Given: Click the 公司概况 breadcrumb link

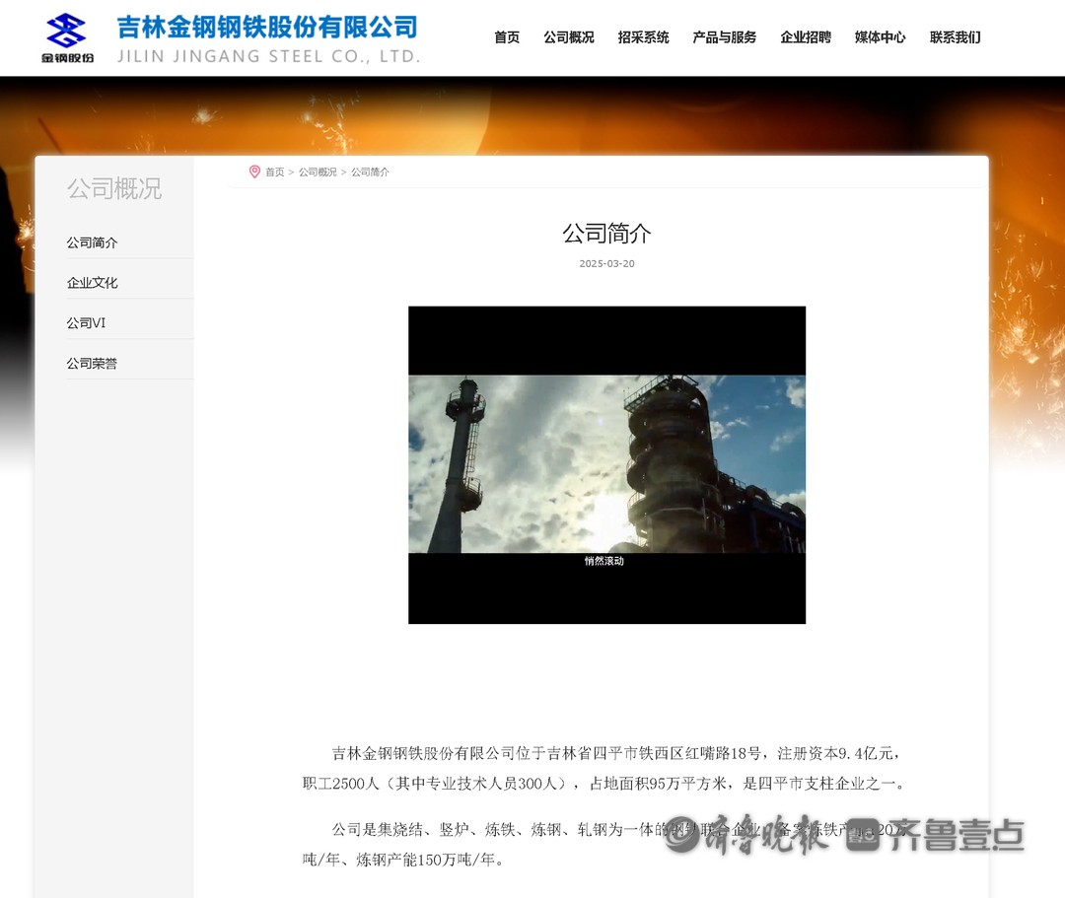Looking at the screenshot, I should [x=318, y=172].
